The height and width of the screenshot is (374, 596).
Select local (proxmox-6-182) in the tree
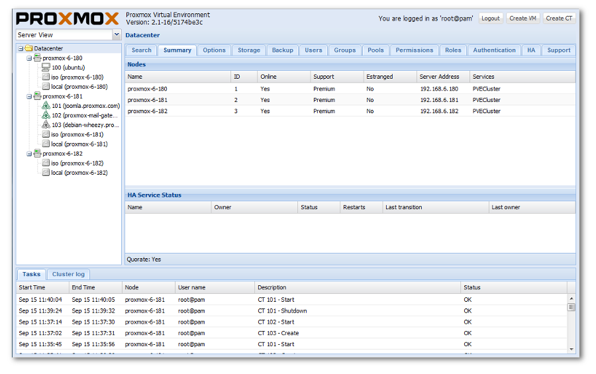click(79, 173)
